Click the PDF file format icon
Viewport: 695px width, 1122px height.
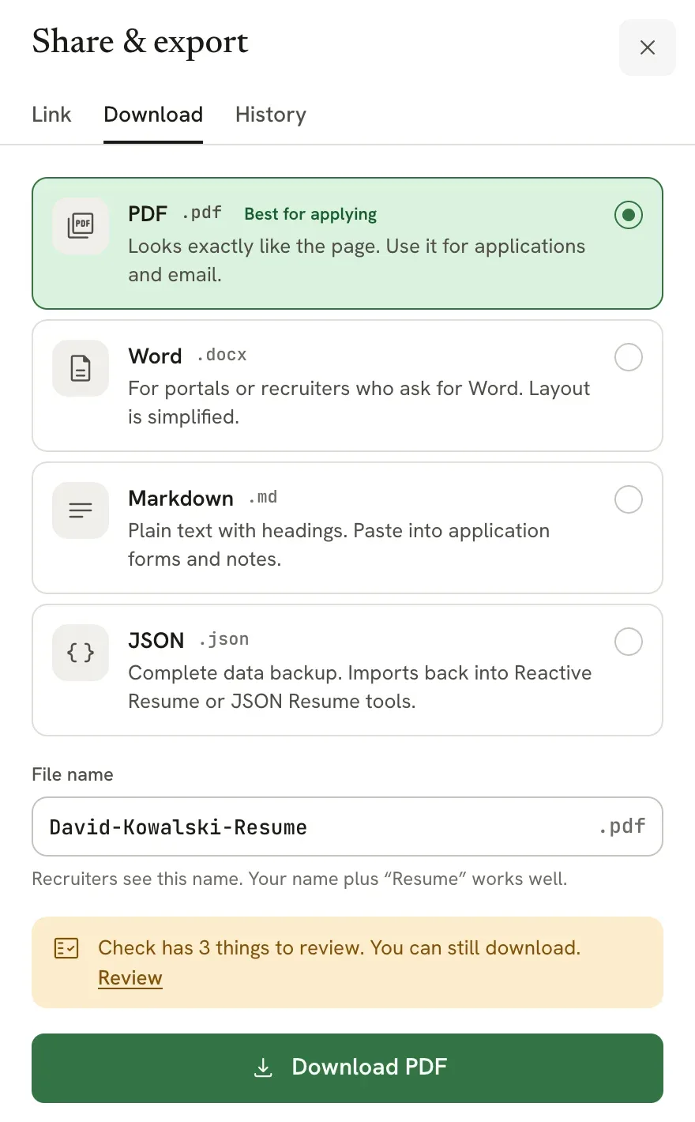(x=81, y=226)
